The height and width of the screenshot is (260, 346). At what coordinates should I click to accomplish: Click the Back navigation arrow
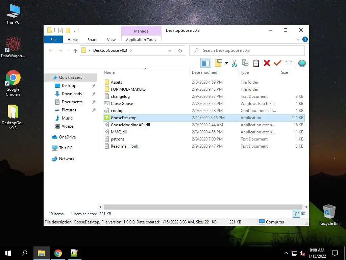tap(50, 51)
